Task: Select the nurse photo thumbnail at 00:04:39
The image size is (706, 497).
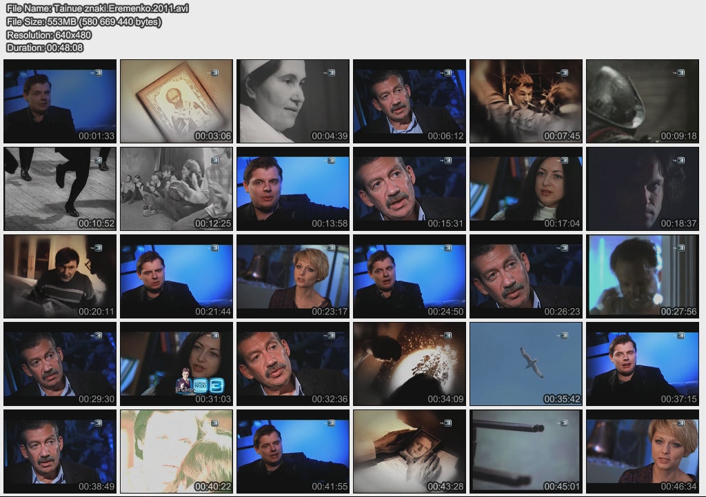Action: (x=293, y=101)
